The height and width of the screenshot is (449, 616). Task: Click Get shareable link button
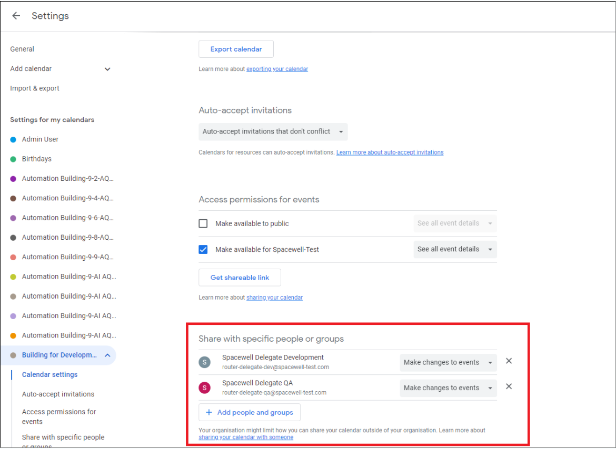click(x=240, y=278)
